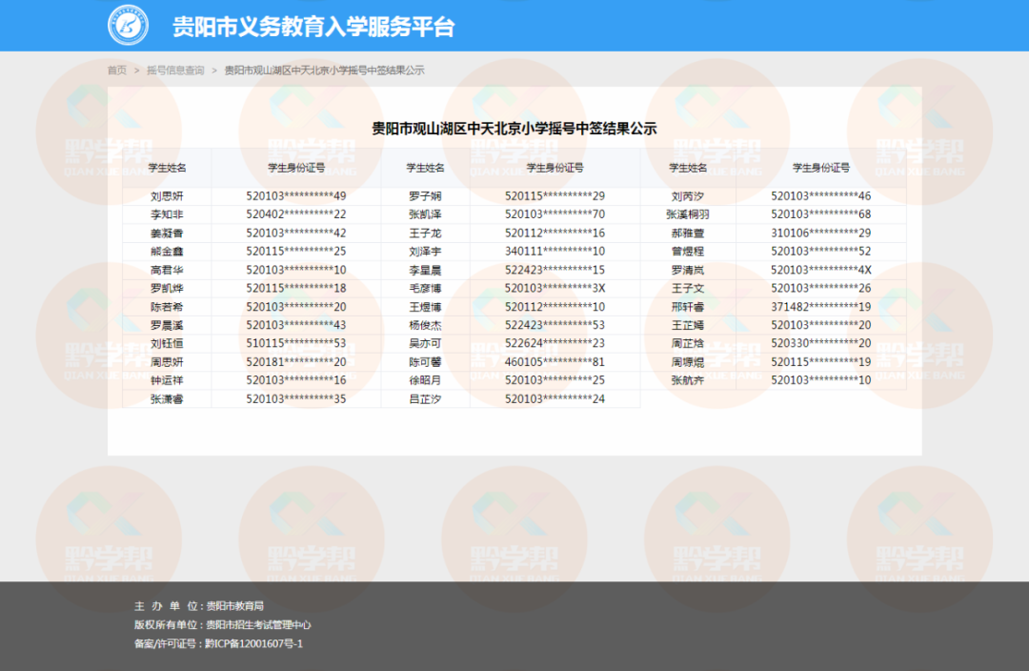Click the student name 杨俊杰
Image resolution: width=1029 pixels, height=671 pixels.
[x=425, y=325]
